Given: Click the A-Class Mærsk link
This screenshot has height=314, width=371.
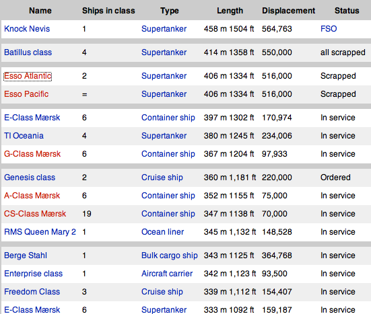Looking at the screenshot, I should (32, 196).
